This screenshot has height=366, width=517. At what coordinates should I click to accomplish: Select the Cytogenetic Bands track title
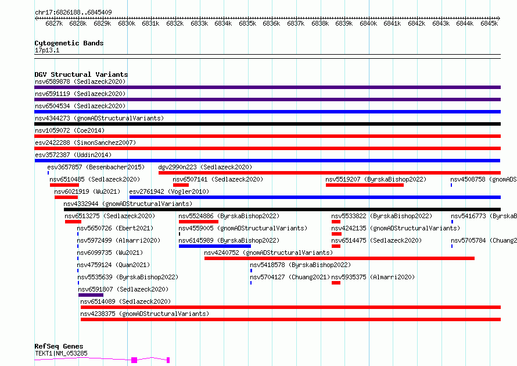coord(69,43)
